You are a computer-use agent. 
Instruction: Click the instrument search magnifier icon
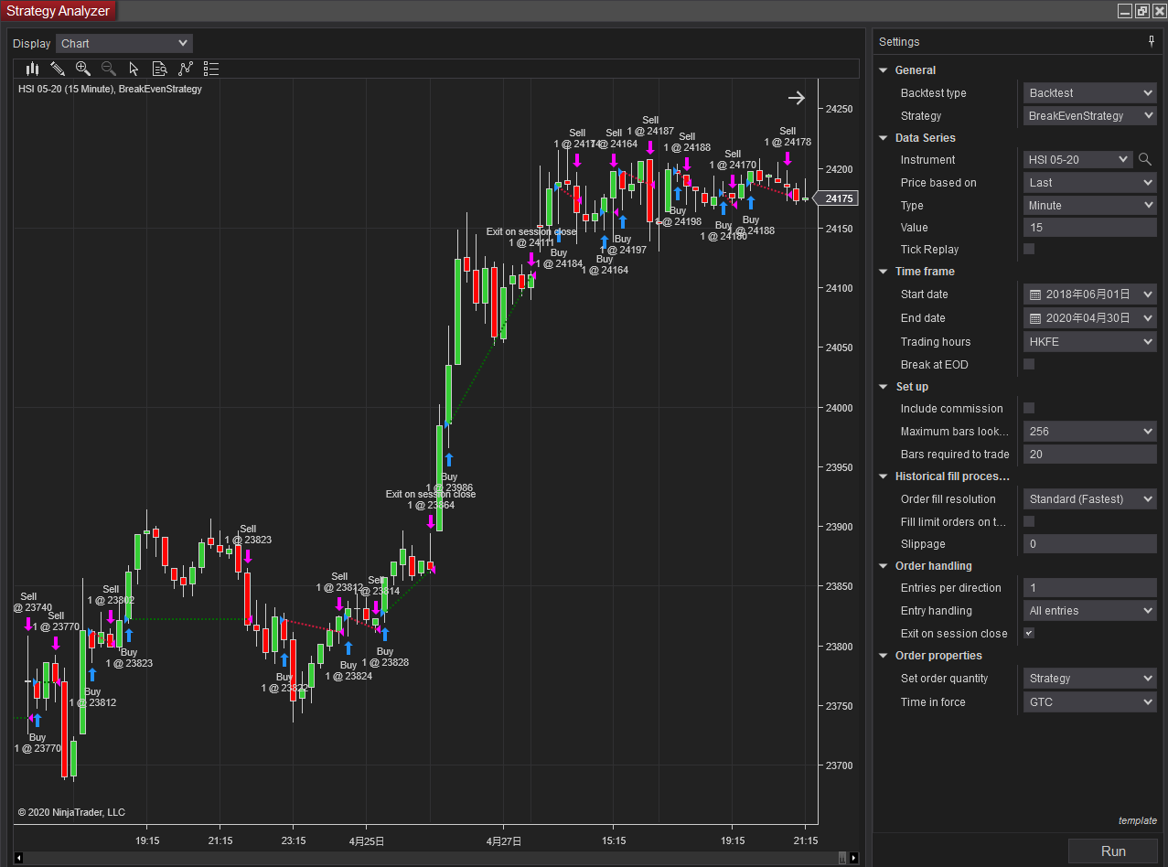[1145, 159]
